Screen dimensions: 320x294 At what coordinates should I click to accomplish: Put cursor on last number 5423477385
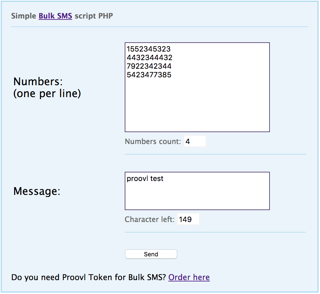(149, 75)
